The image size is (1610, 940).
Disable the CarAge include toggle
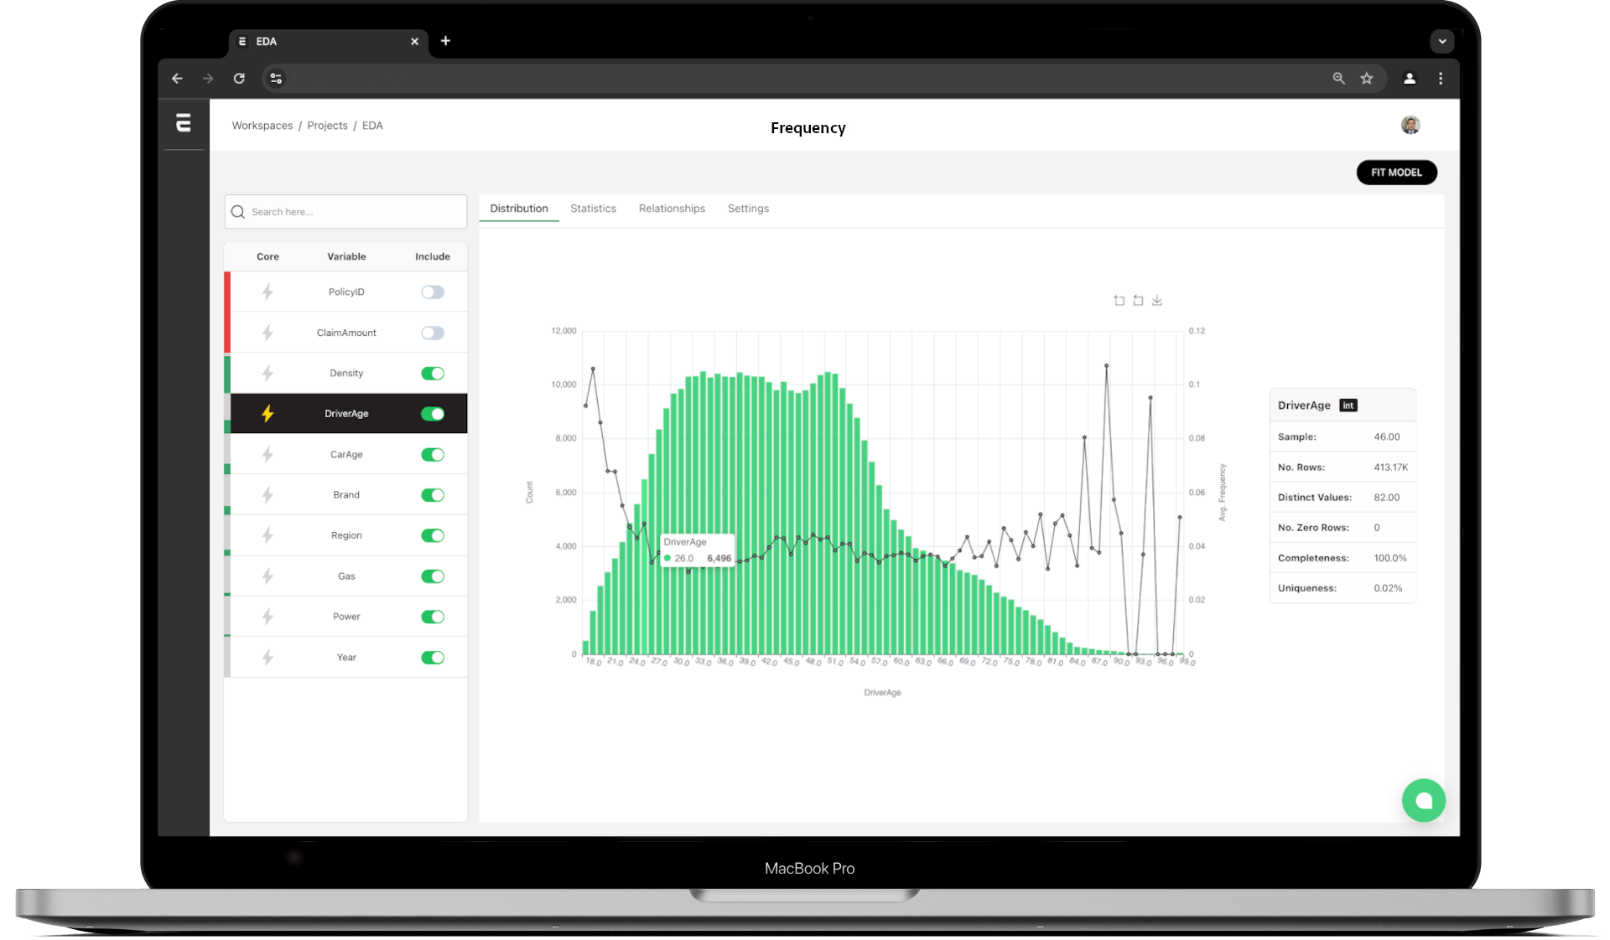point(433,454)
